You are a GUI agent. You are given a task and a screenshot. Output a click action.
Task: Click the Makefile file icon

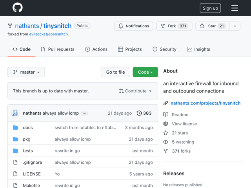[15, 185]
